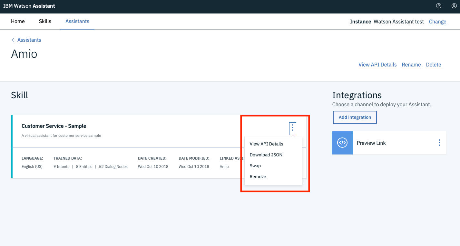The image size is (460, 246).
Task: Click the Preview Link code icon
Action: tap(342, 143)
